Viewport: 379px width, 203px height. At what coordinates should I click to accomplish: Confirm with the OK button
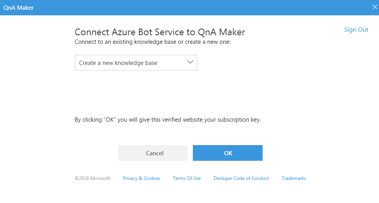click(227, 153)
